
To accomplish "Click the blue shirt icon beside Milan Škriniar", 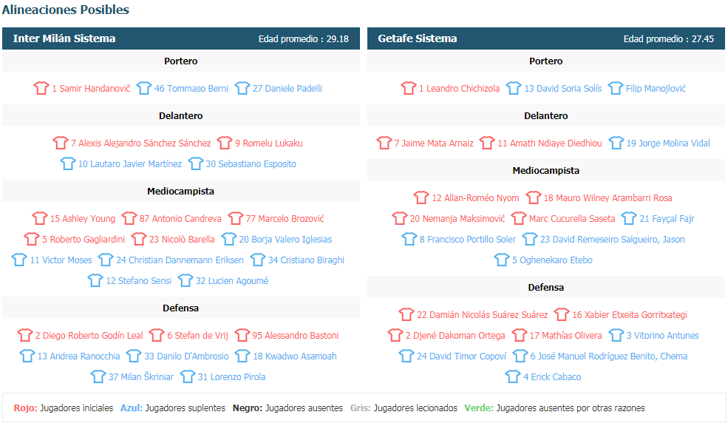I will click(98, 376).
